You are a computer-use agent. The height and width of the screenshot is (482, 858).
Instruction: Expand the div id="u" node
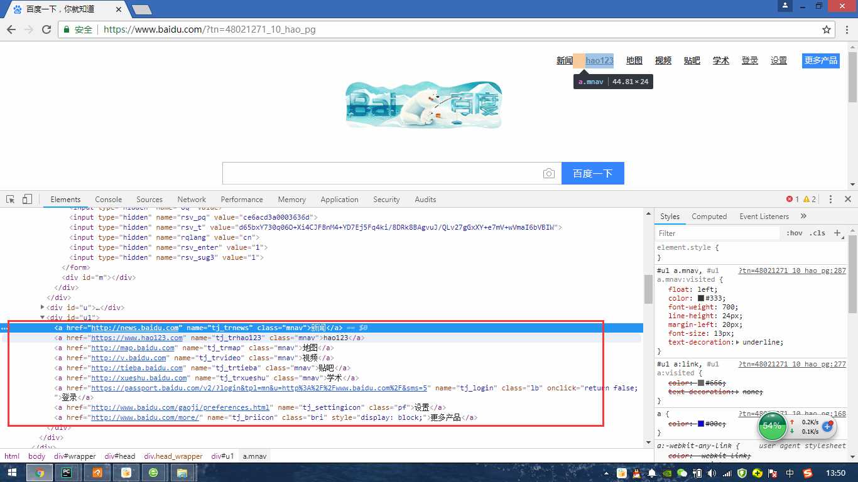tap(43, 308)
